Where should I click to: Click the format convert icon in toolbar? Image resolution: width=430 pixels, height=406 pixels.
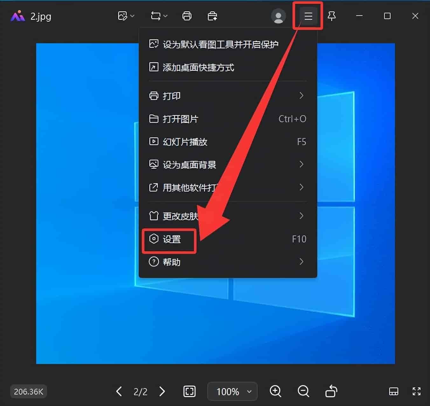(156, 16)
